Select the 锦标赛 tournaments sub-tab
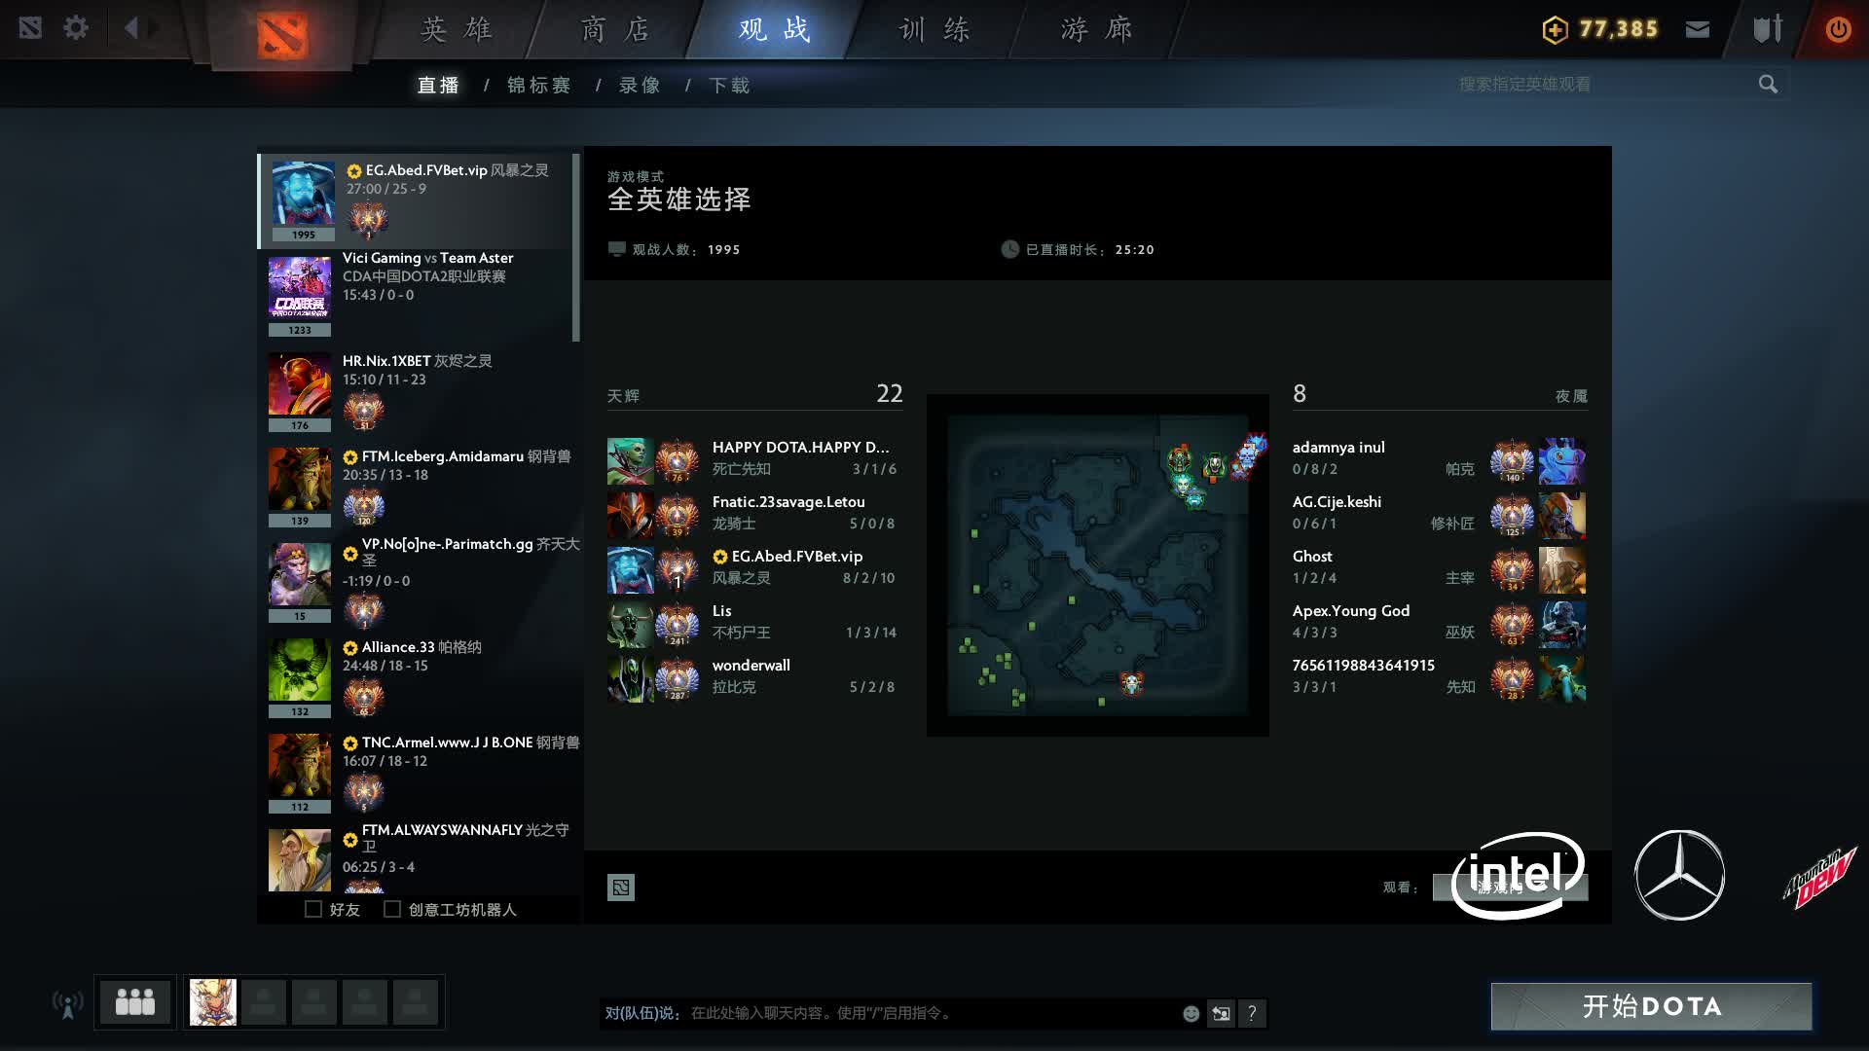Screen dimensions: 1869x1051 click(x=539, y=86)
